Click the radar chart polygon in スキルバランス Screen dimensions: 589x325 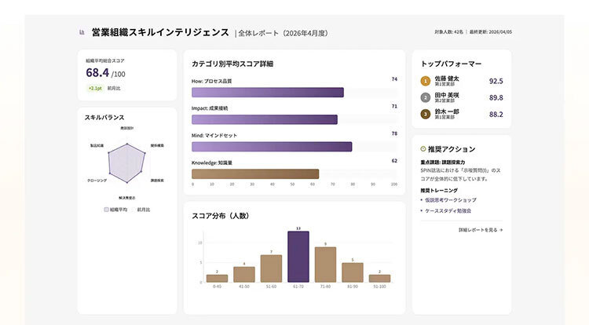127,163
